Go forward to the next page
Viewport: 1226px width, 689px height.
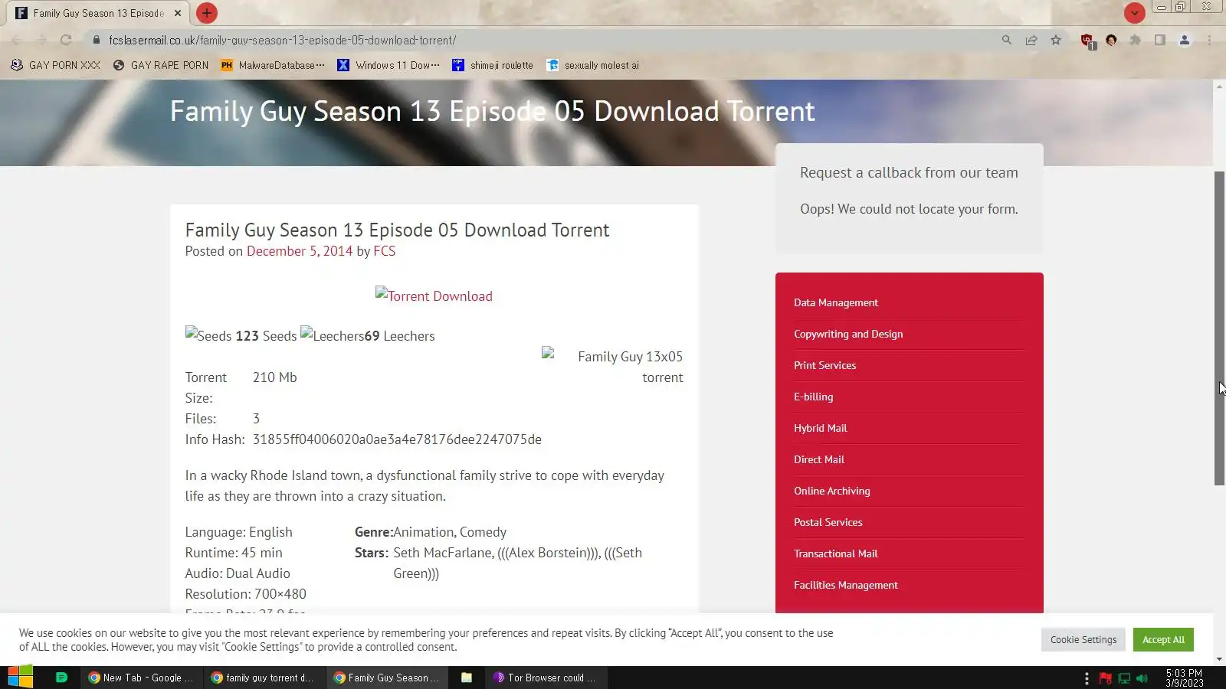click(41, 40)
